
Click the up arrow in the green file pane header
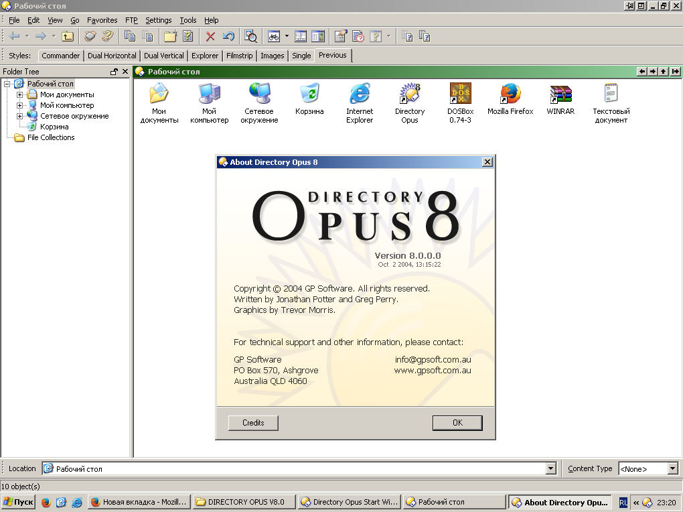click(663, 72)
